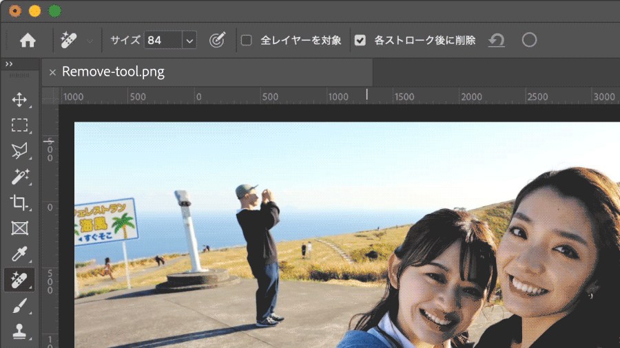Select the Move tool
Viewport: 620px width, 348px height.
pos(19,100)
